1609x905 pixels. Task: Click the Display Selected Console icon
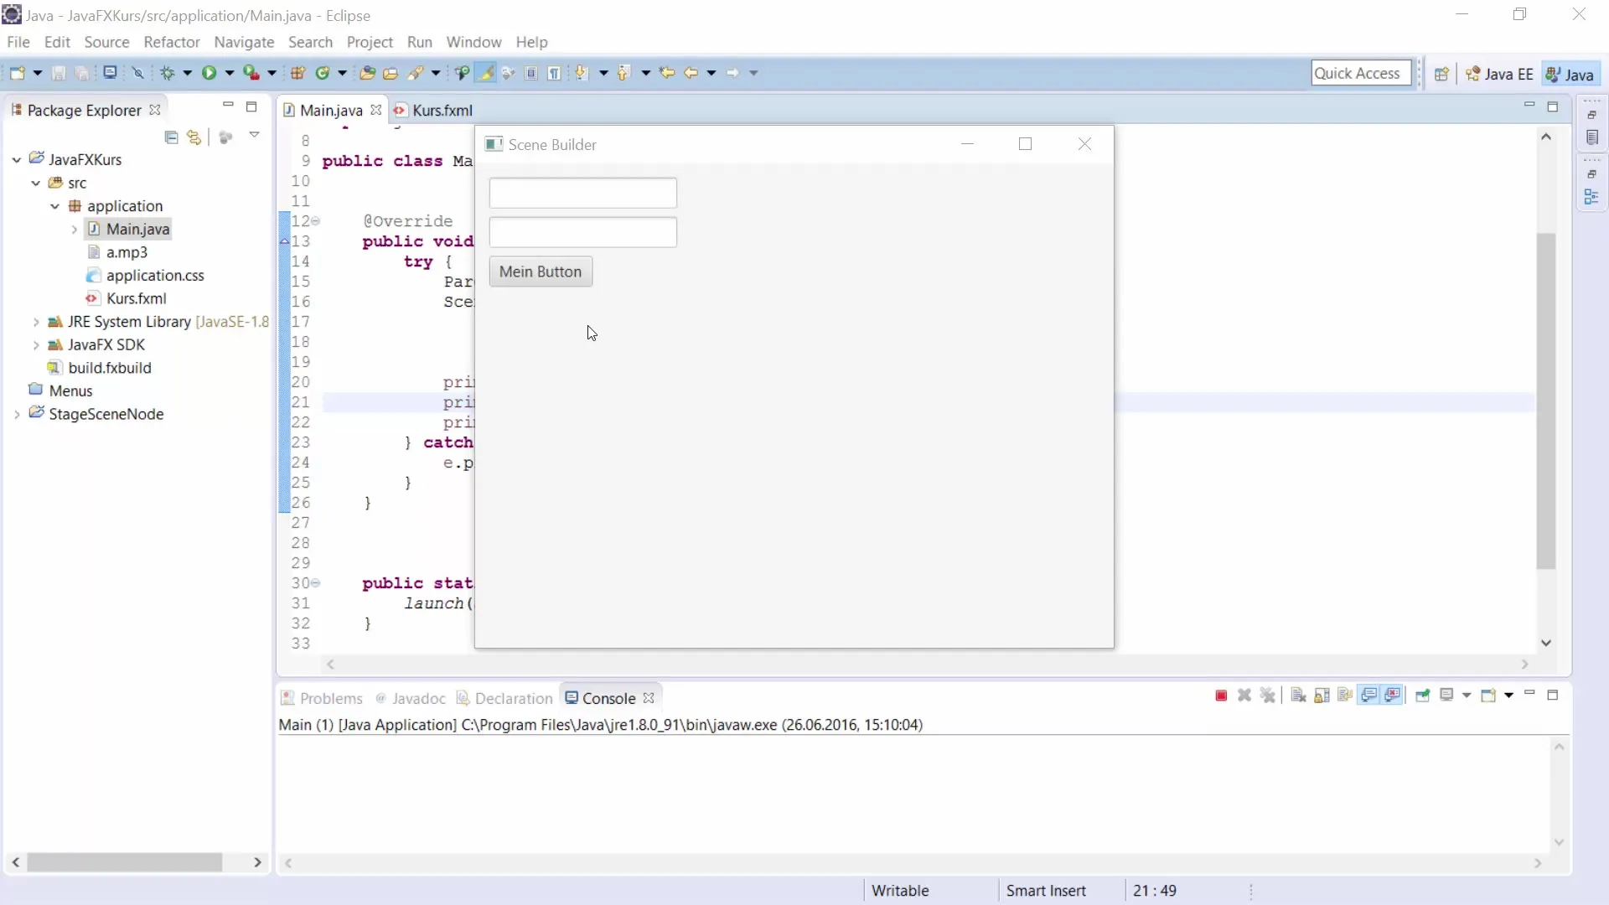tap(1446, 696)
